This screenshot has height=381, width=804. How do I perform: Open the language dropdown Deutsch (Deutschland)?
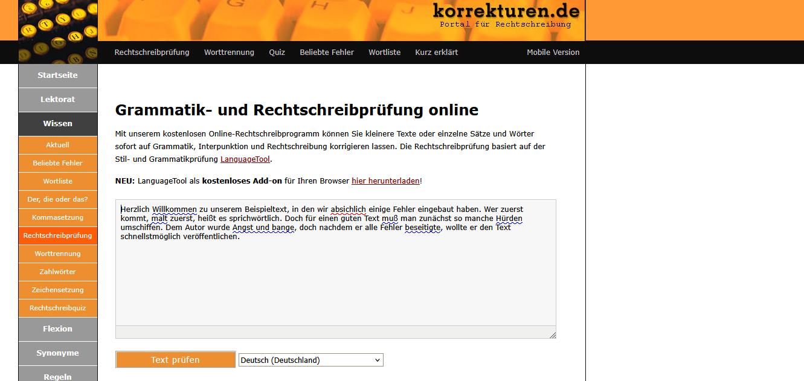click(x=310, y=360)
